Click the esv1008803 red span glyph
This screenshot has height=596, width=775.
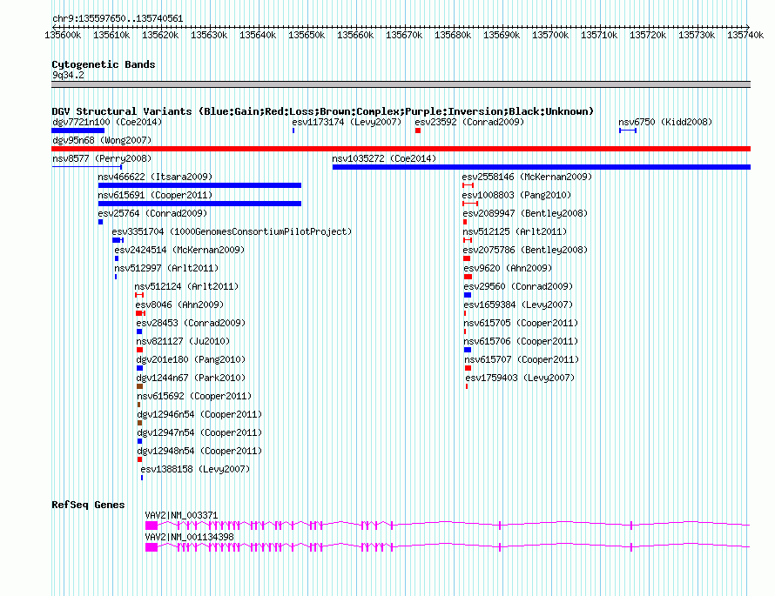[x=470, y=204]
